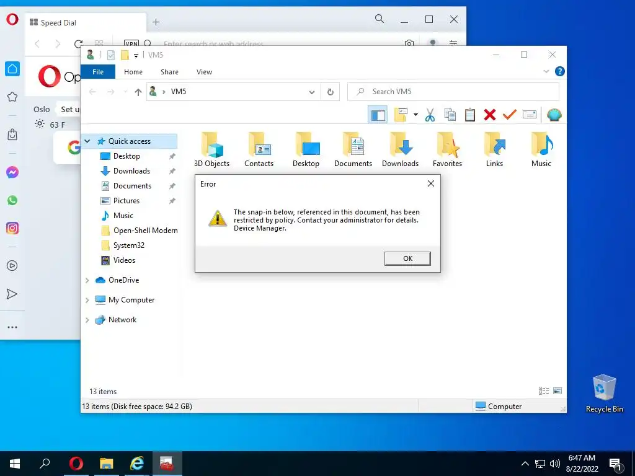Open a new tab in Opera
635x476 pixels.
pyautogui.click(x=156, y=22)
